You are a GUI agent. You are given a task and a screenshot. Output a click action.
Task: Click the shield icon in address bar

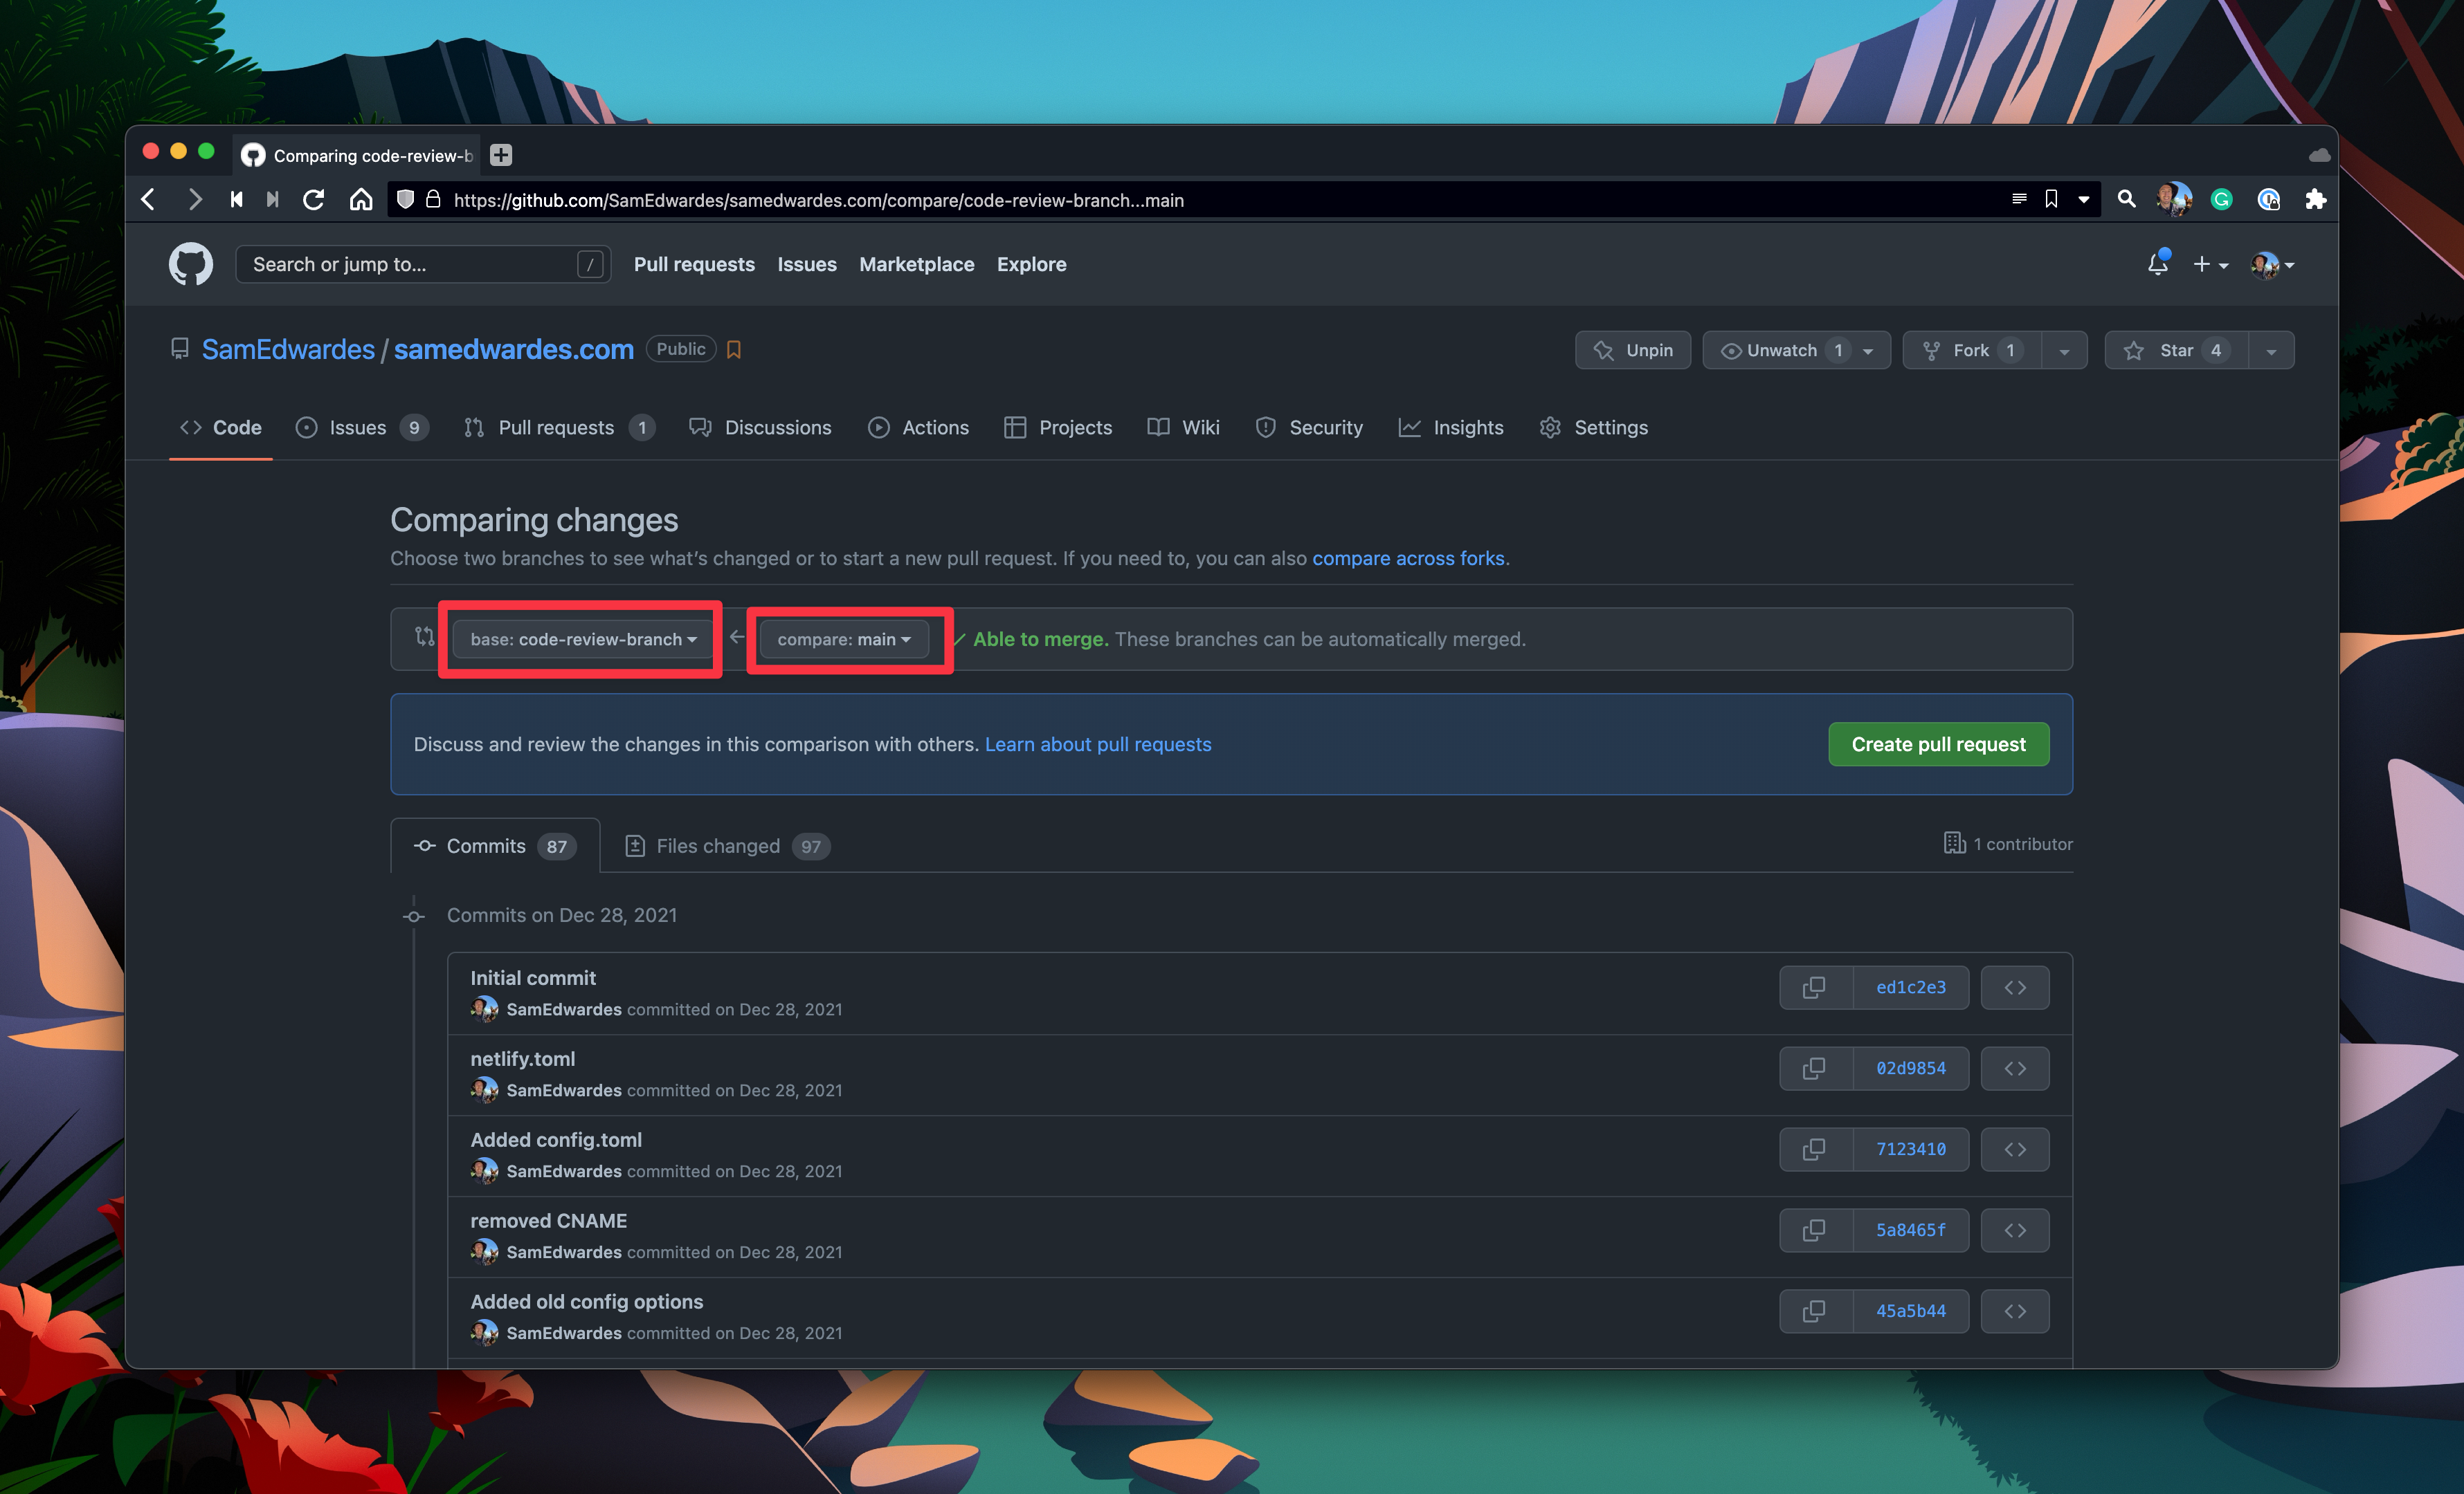pos(405,200)
